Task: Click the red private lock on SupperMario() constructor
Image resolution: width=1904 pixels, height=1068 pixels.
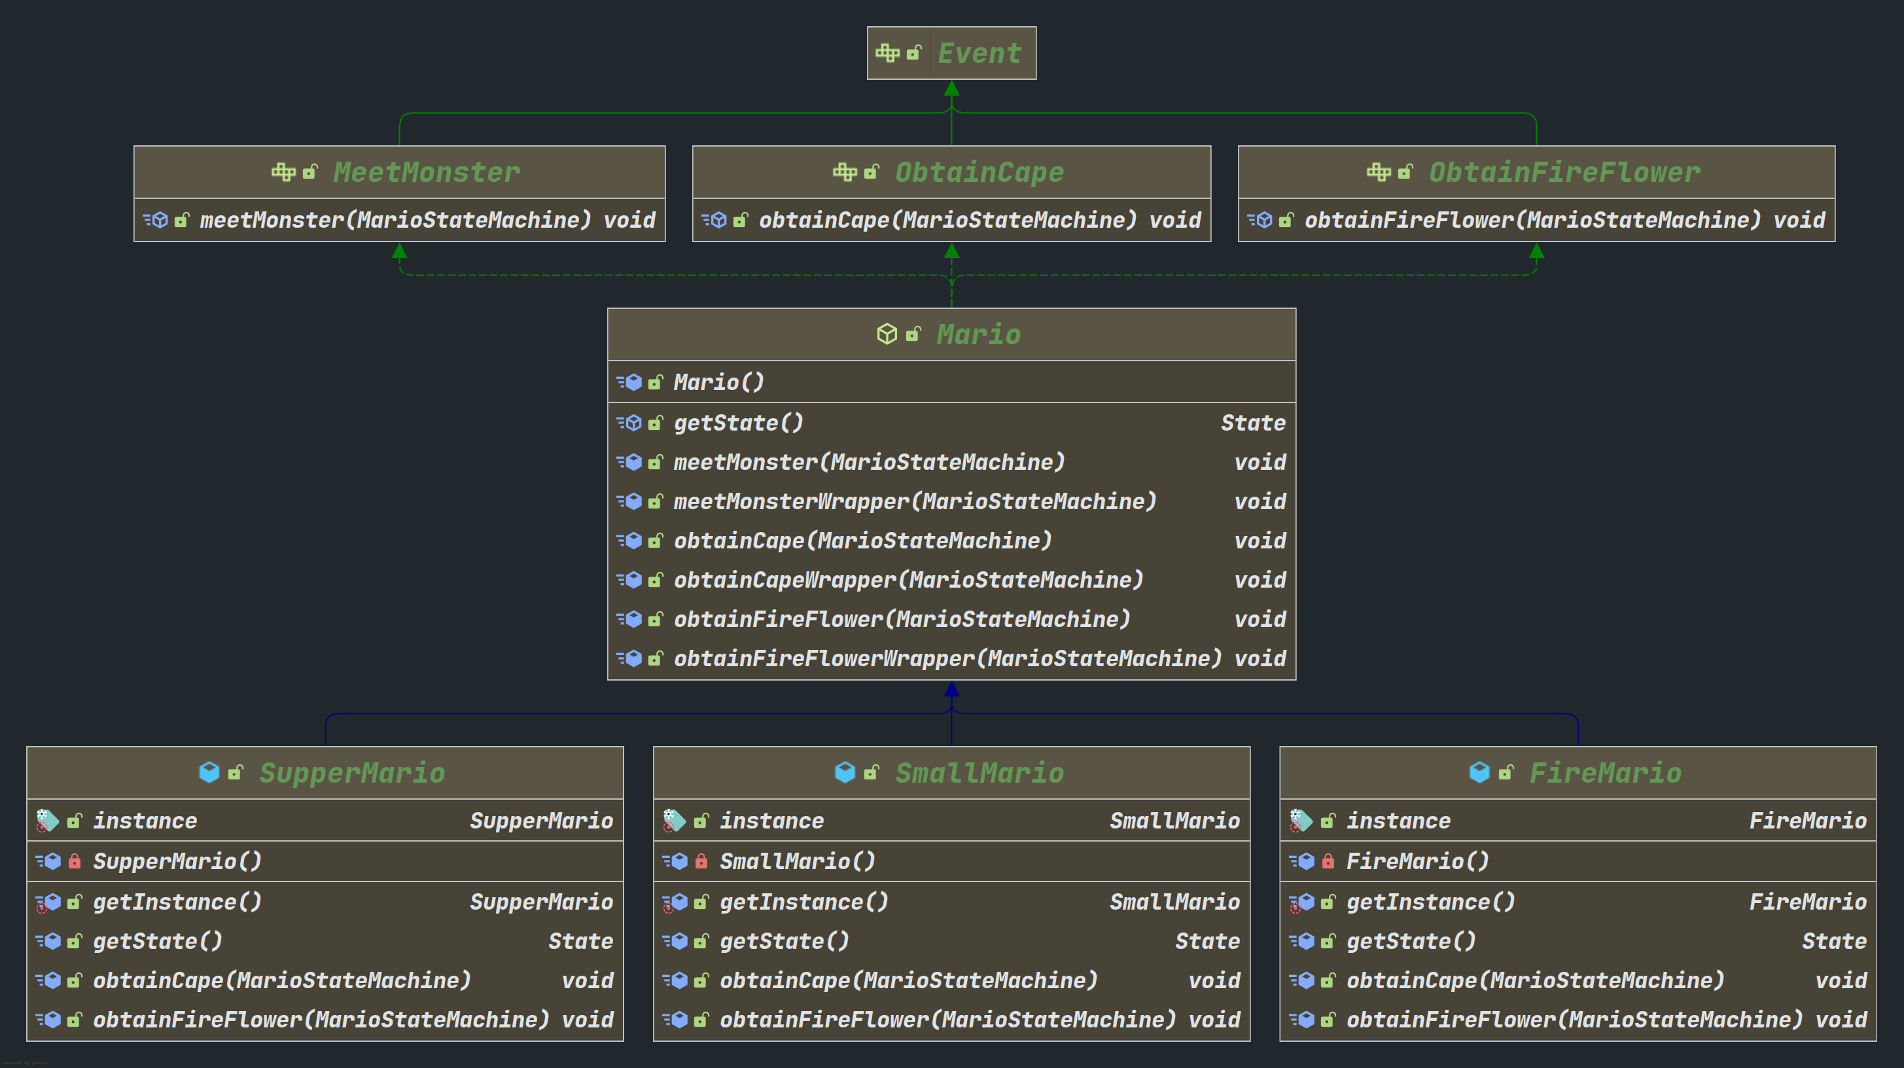Action: coord(75,861)
